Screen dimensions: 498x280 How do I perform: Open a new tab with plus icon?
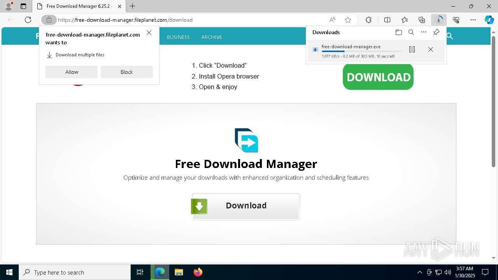coord(133,6)
